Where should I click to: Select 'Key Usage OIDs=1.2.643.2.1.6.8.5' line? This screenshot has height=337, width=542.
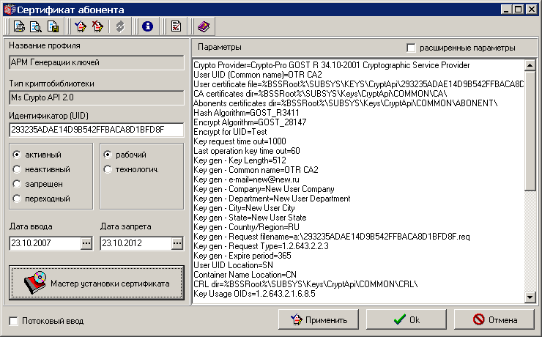point(254,294)
